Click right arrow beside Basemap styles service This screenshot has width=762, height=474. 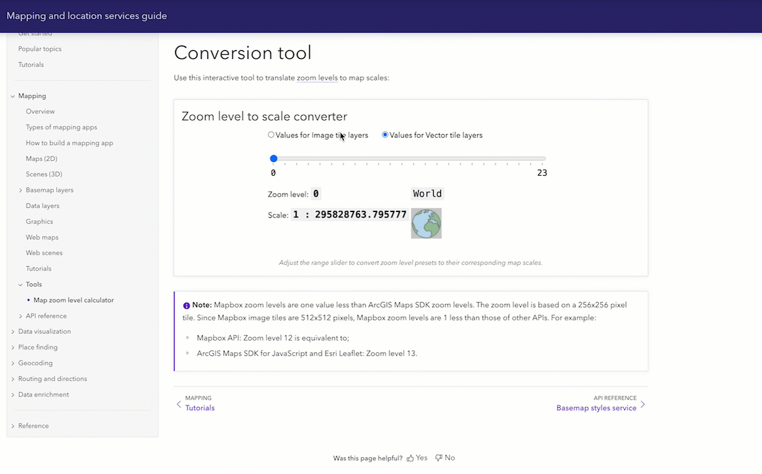[643, 404]
